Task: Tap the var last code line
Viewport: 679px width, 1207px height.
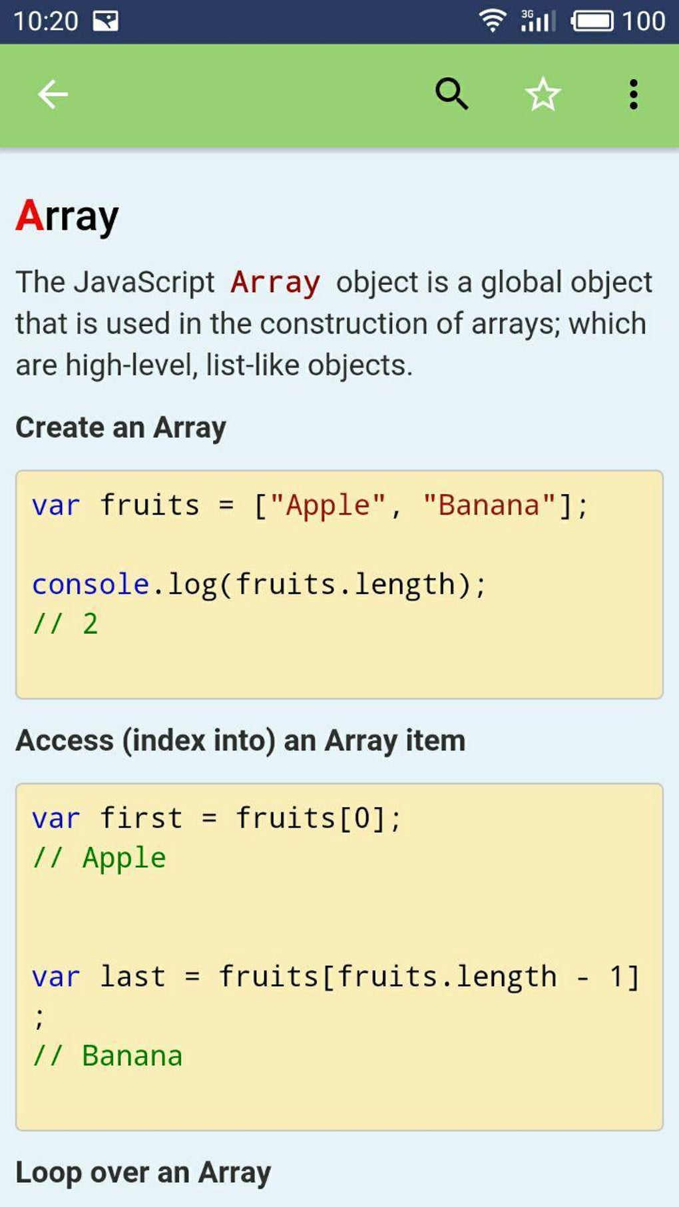Action: coord(335,977)
